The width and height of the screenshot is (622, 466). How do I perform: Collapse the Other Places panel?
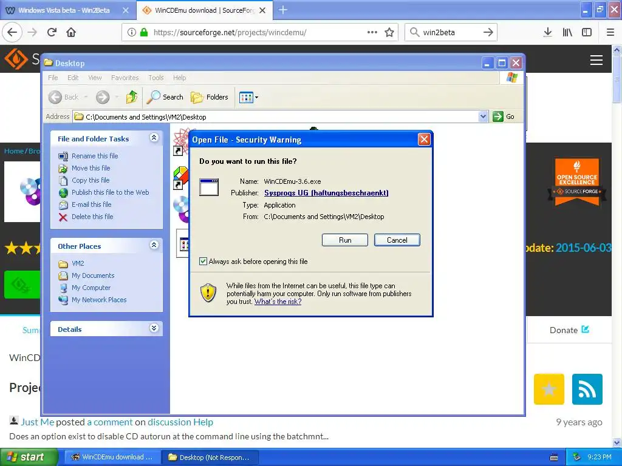(x=154, y=245)
